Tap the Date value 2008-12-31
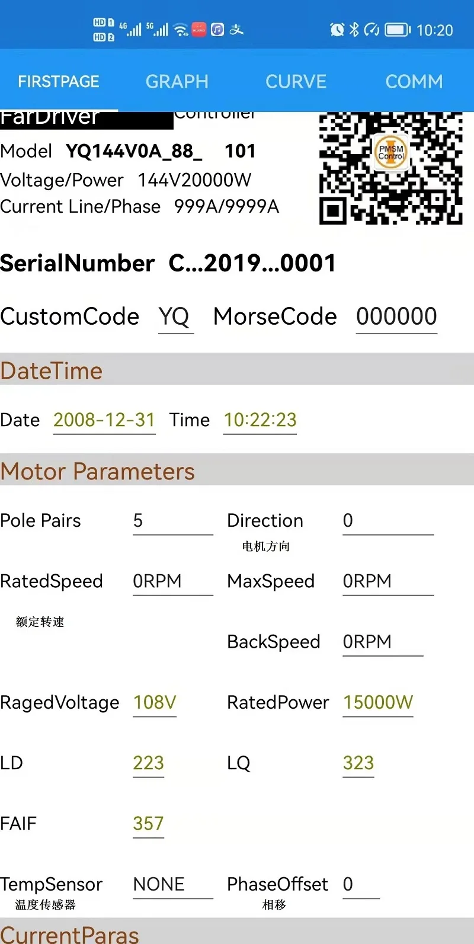Viewport: 474px width, 944px height. [x=104, y=420]
